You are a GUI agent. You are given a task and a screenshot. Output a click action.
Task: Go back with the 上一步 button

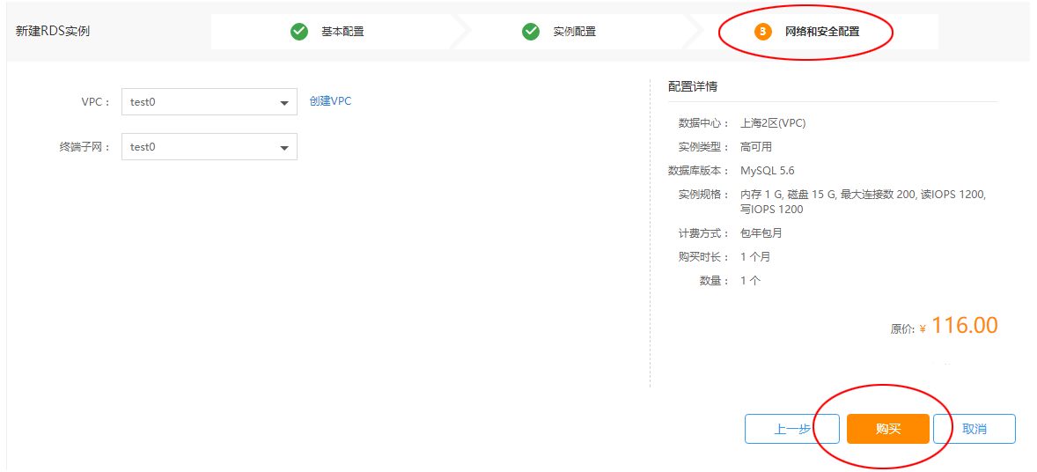click(792, 429)
